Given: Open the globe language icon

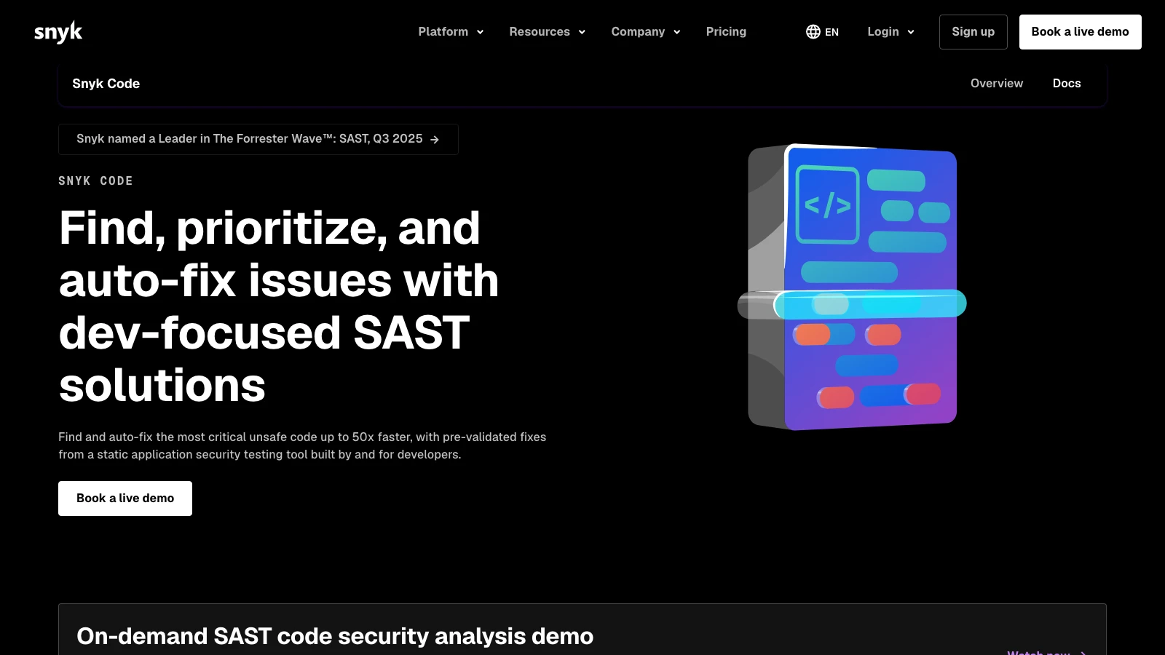Looking at the screenshot, I should pos(813,32).
